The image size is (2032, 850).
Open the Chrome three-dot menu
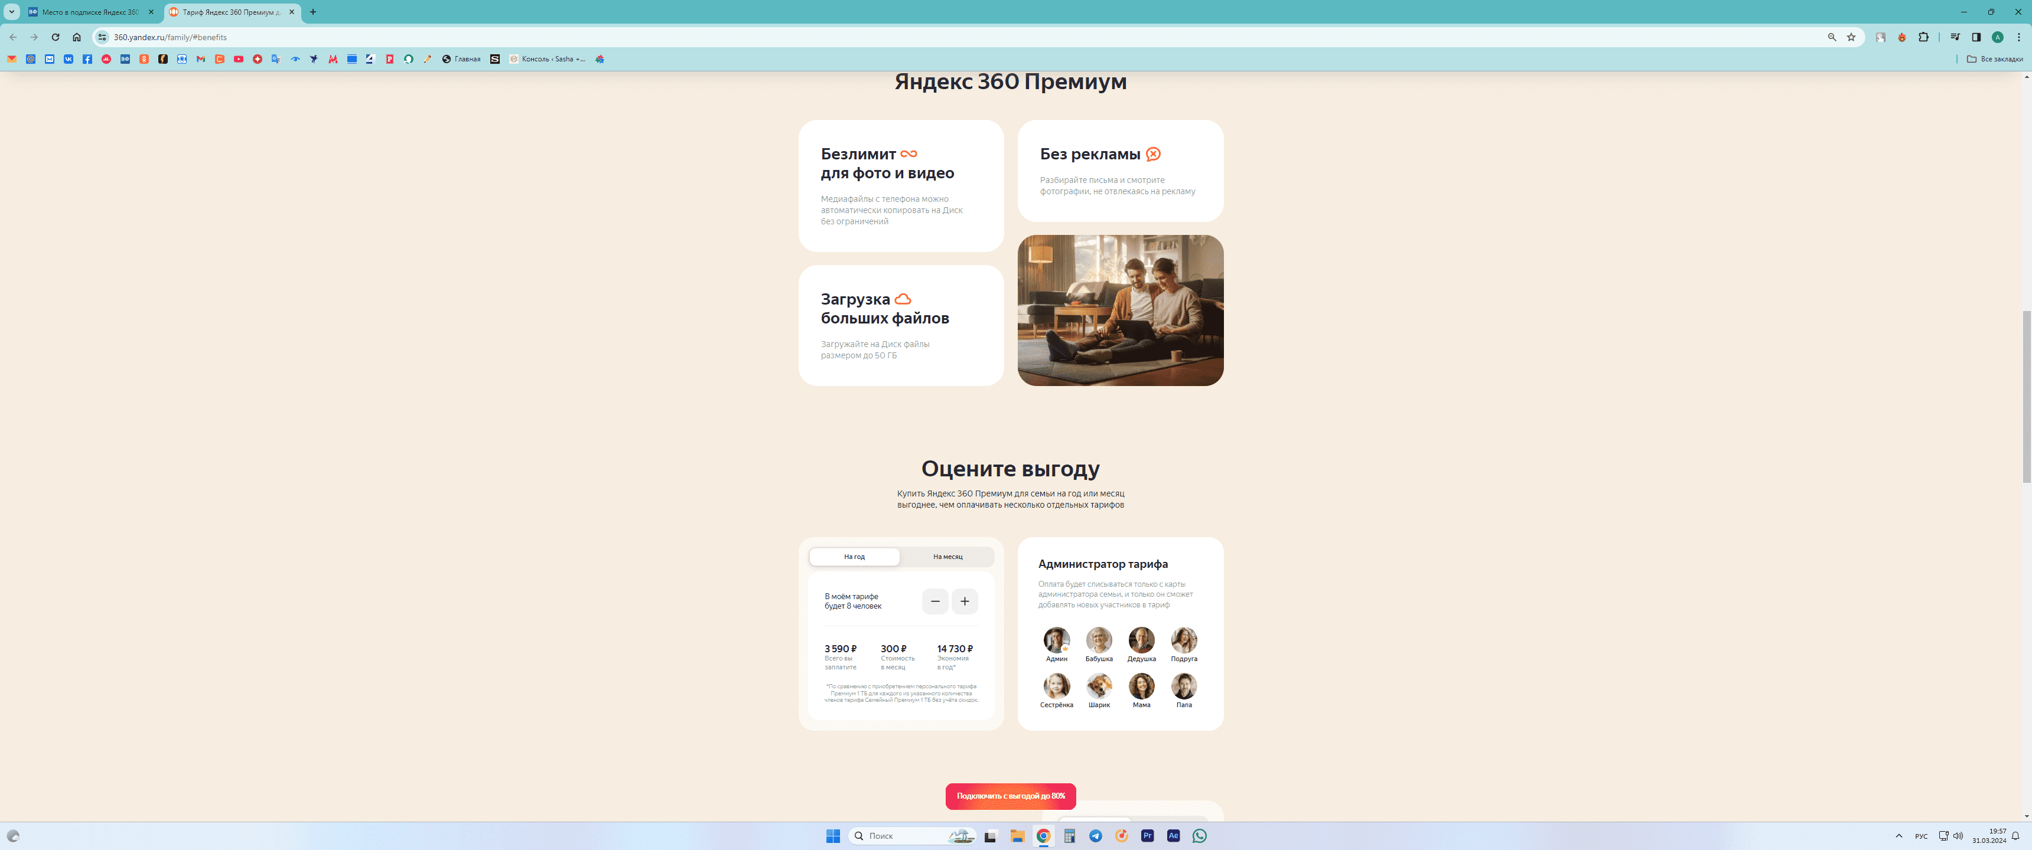pos(2018,37)
